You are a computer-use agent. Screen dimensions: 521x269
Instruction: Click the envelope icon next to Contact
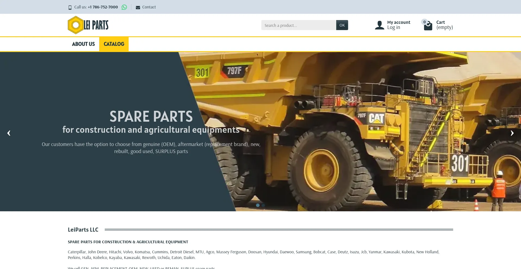(138, 8)
